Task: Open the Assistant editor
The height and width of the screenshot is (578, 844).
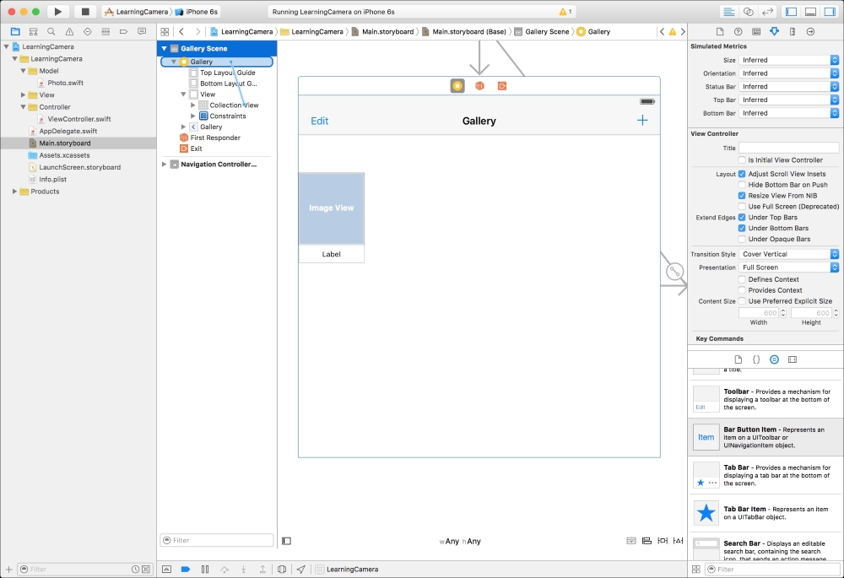Action: click(x=748, y=12)
